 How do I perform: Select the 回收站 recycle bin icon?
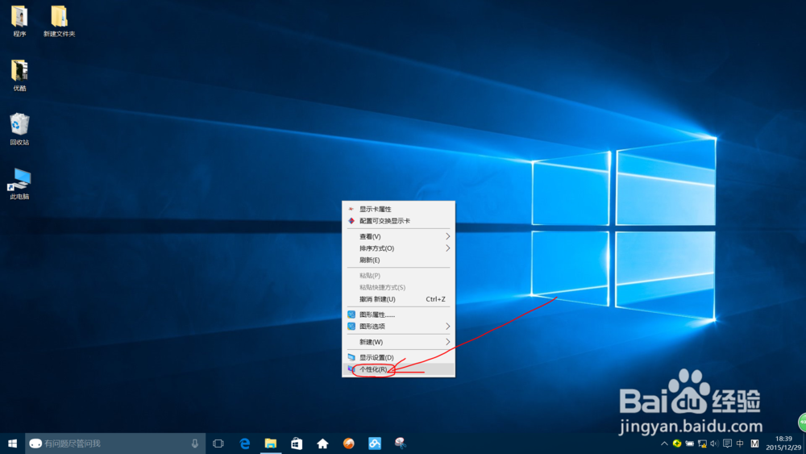pos(19,129)
